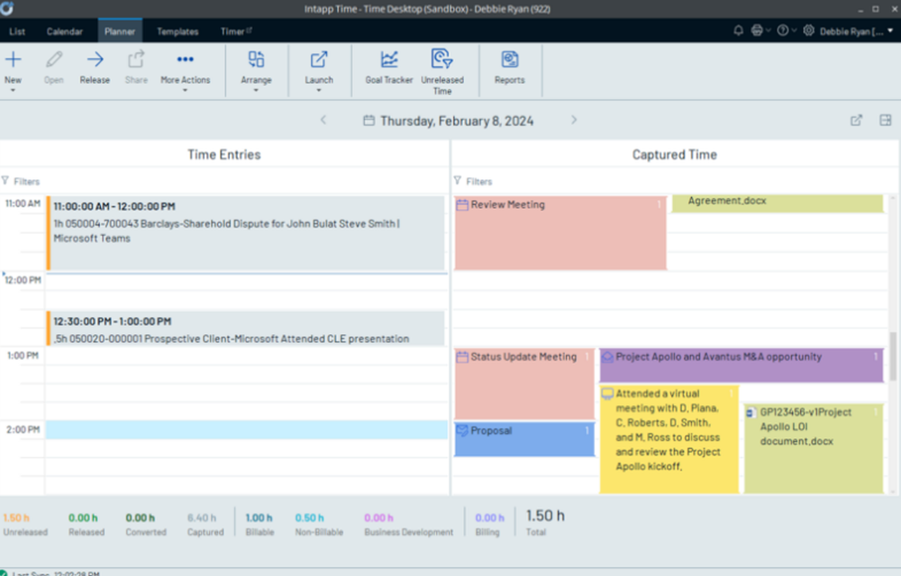901x576 pixels.
Task: Select the Planner tab
Action: [x=120, y=31]
